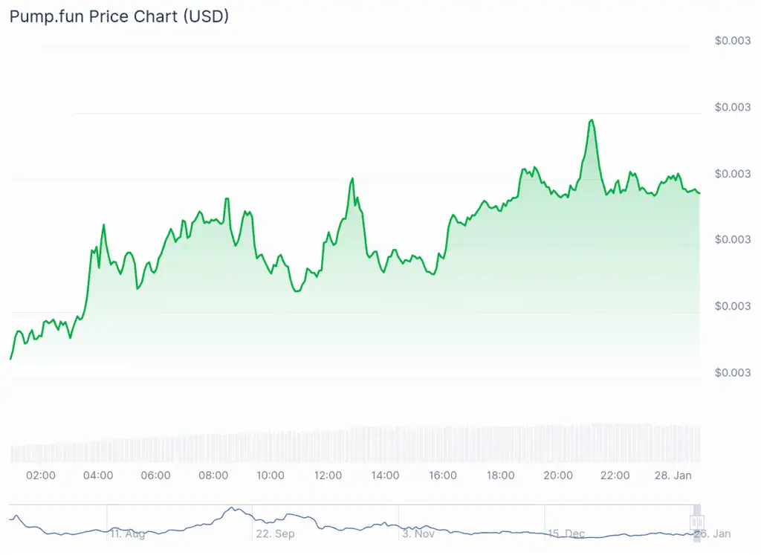761x555 pixels.
Task: Select 15. Dec in the range navigator
Action: coord(565,533)
